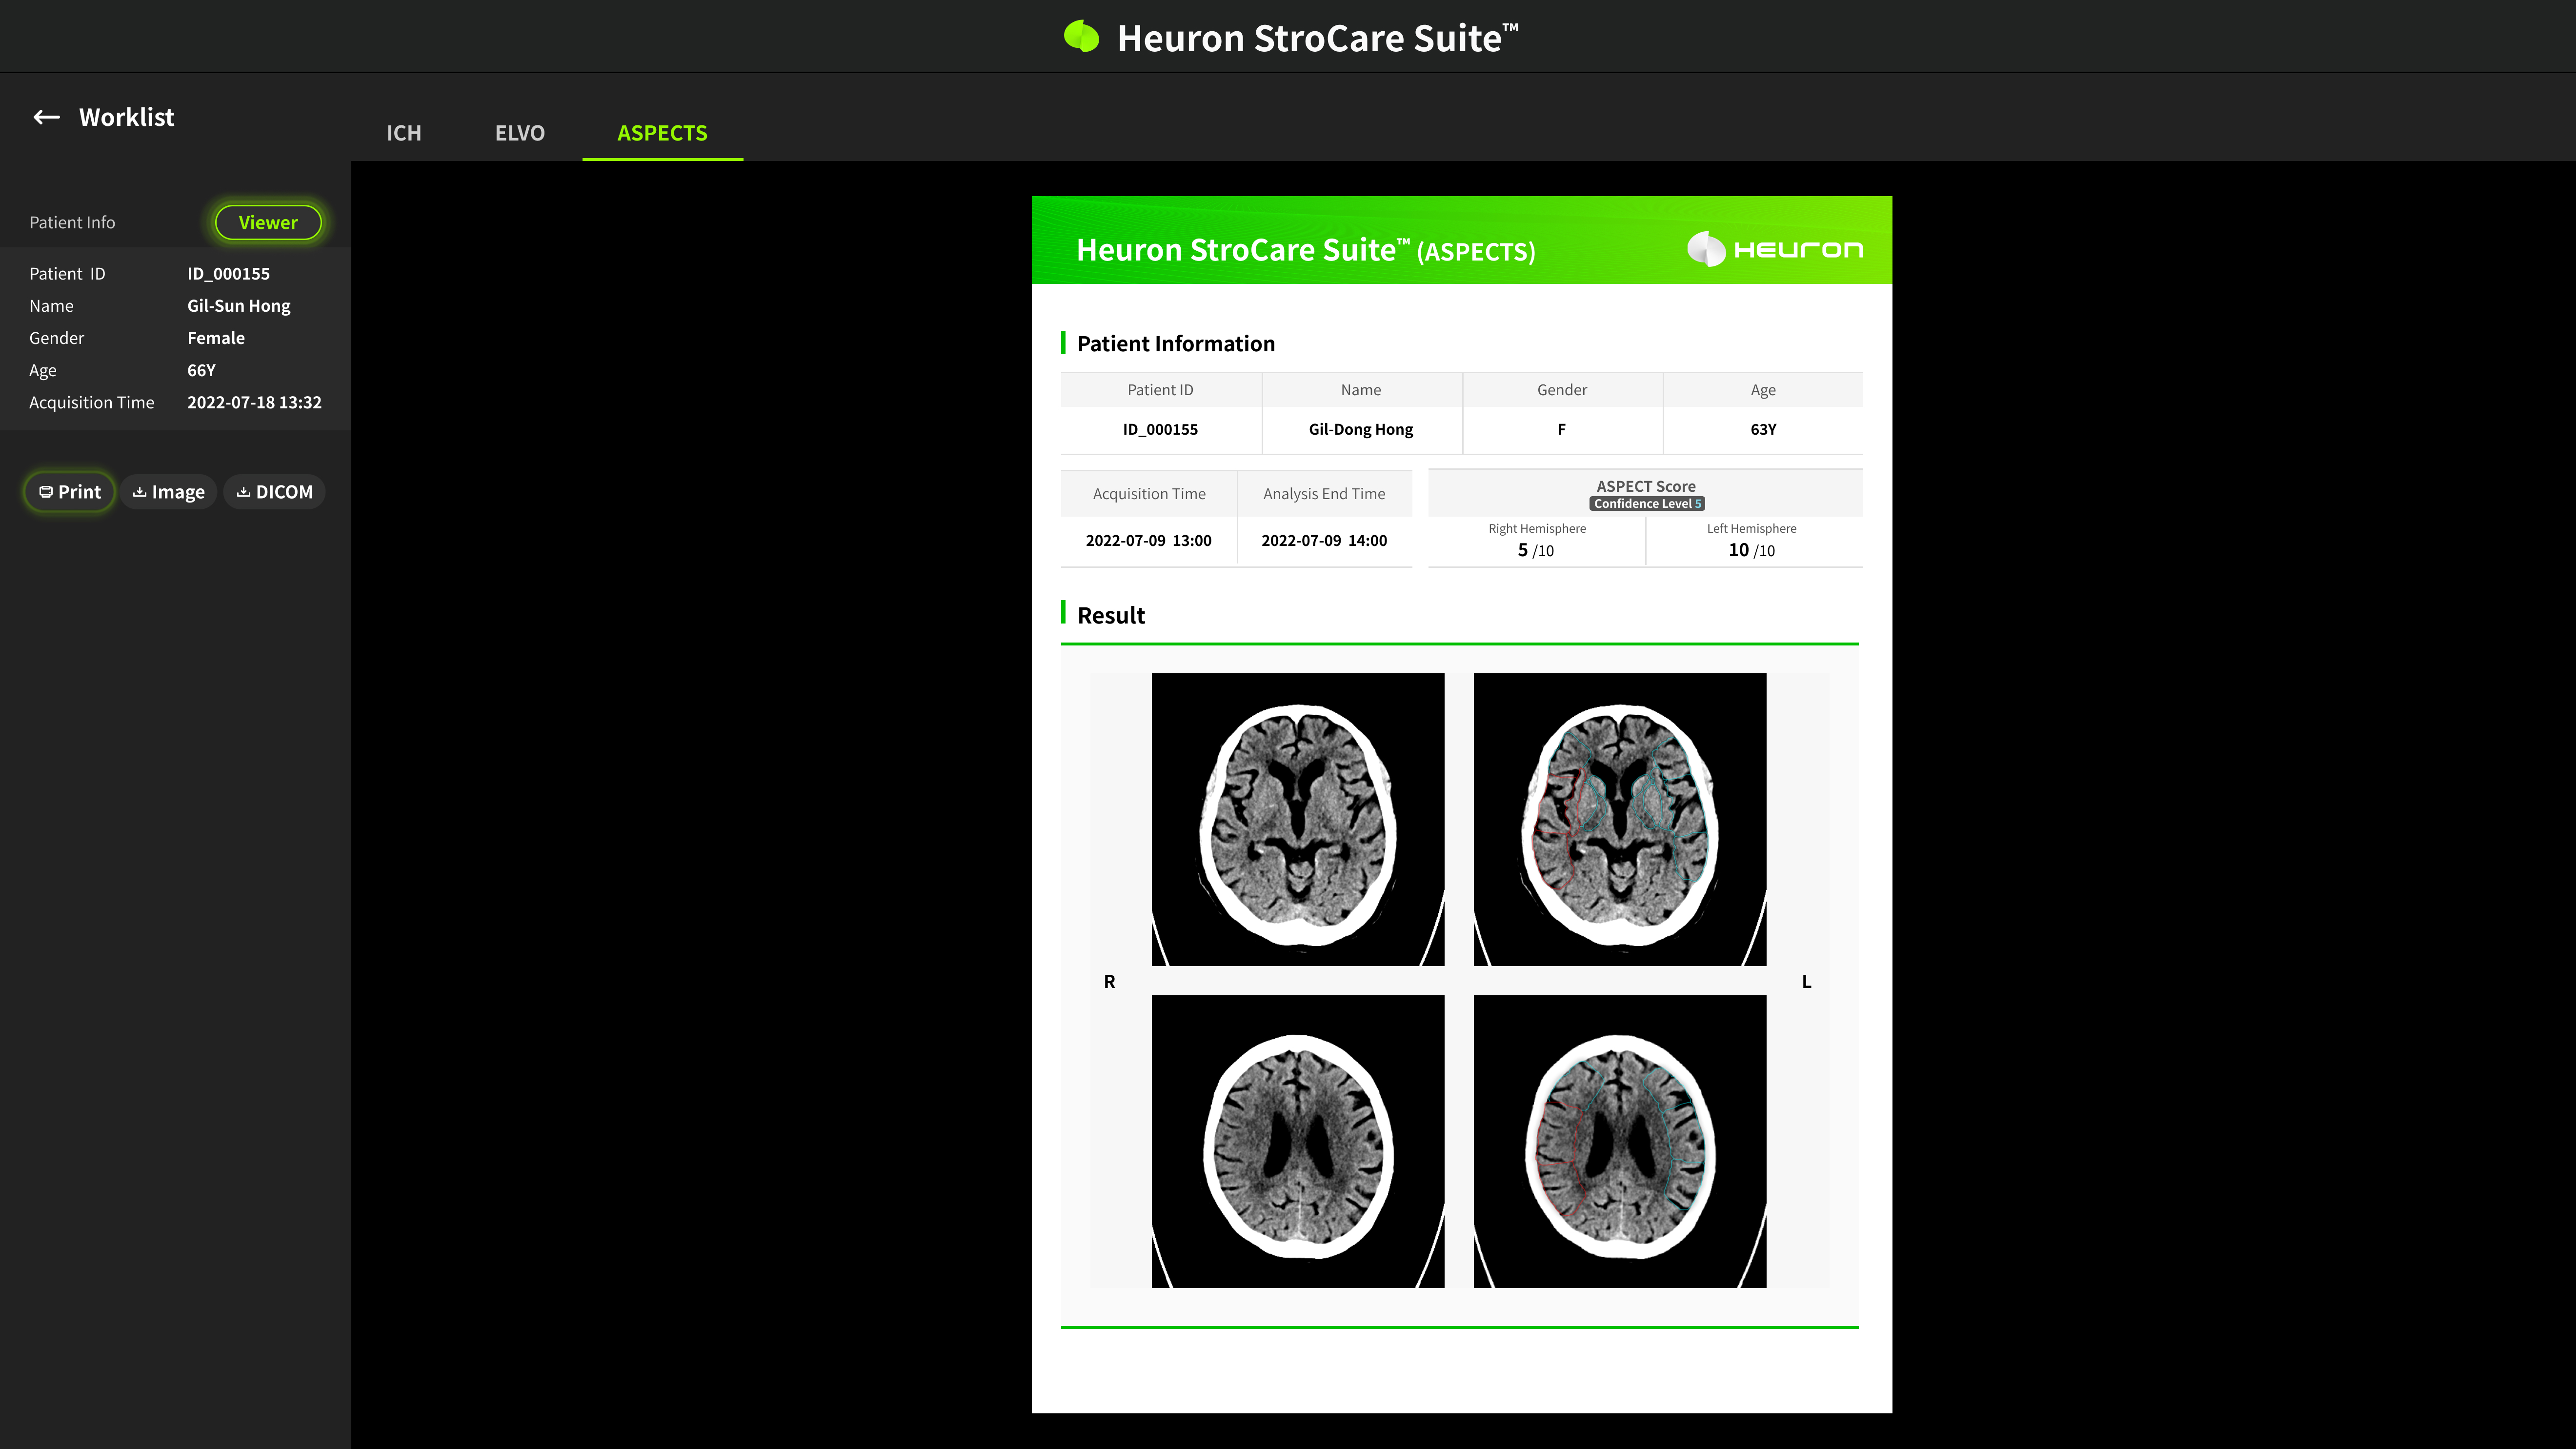
Task: Open bottom-left original CT slice
Action: tap(1298, 1141)
